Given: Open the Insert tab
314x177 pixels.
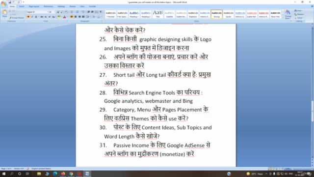Looking at the screenshot, I should [x=22, y=6].
